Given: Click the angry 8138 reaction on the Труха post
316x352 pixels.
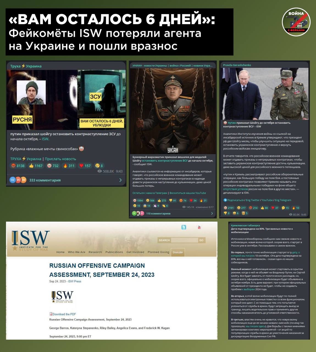Looking at the screenshot, I should tap(18, 166).
